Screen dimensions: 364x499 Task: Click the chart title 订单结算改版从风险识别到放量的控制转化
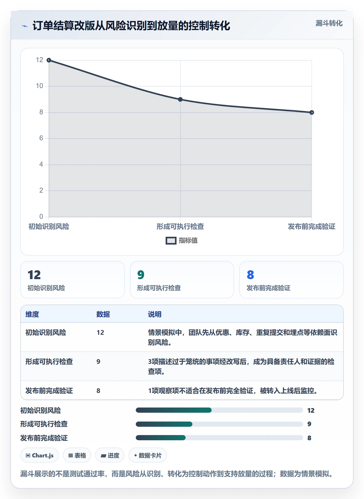131,26
